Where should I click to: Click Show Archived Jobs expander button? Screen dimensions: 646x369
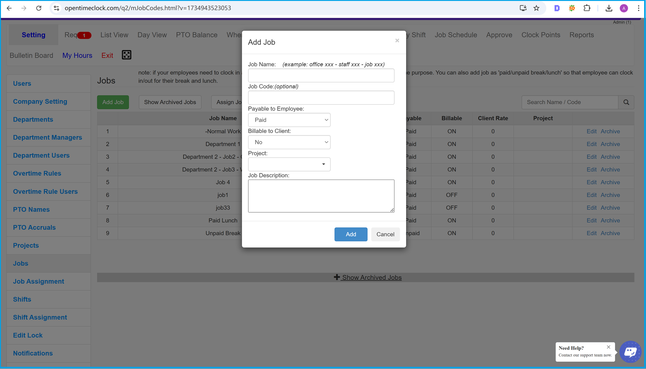[367, 277]
